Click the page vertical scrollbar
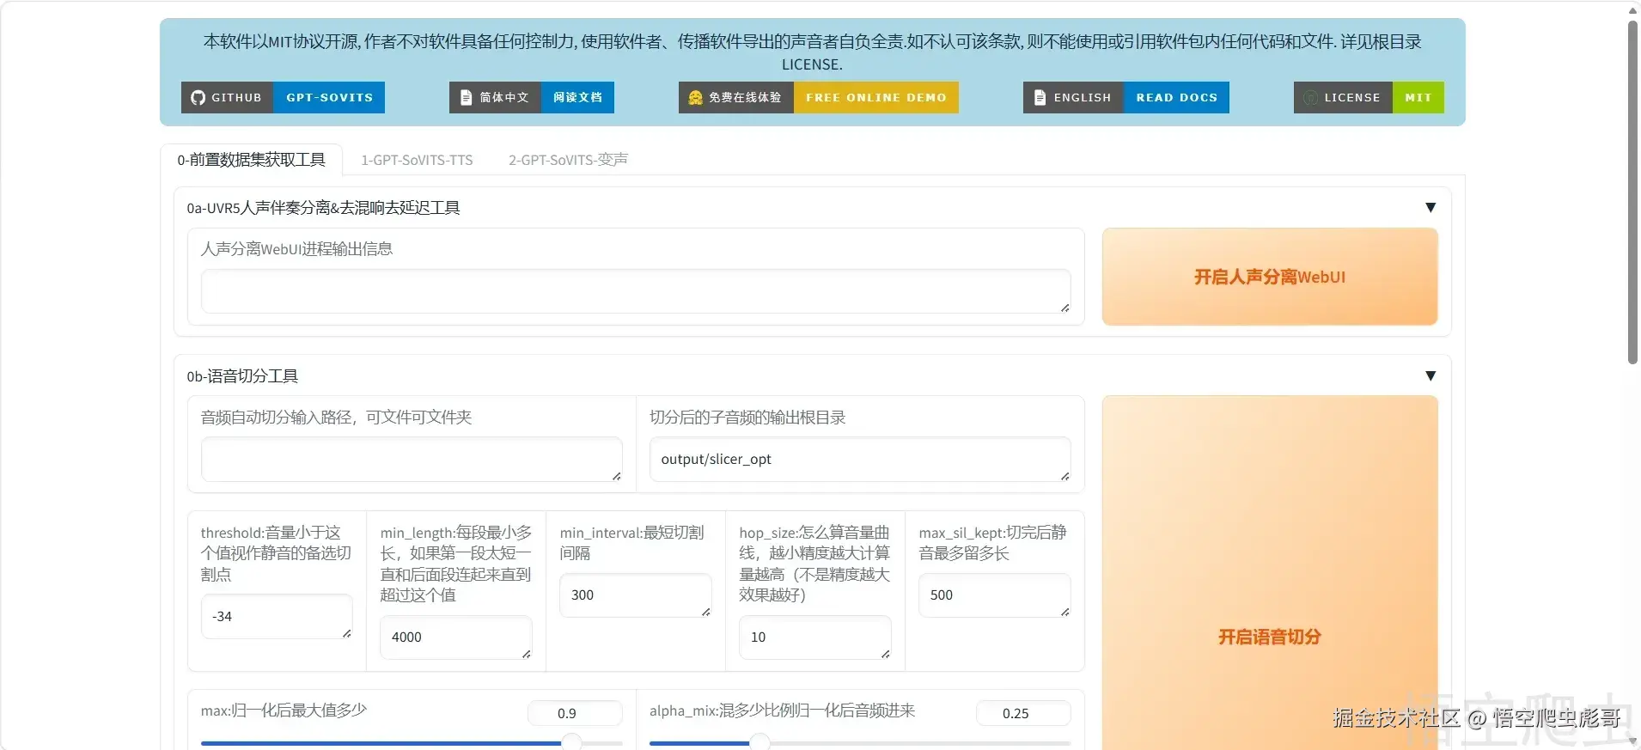 coord(1632,192)
